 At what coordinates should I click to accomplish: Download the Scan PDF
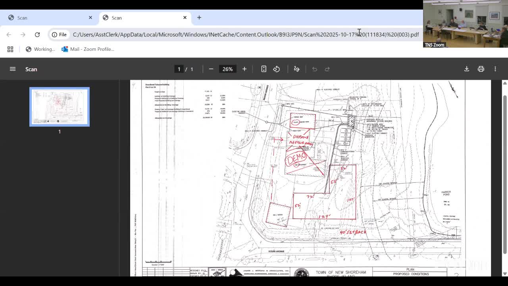click(467, 69)
